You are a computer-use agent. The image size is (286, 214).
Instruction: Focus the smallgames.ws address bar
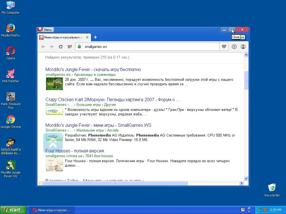[x=151, y=47]
